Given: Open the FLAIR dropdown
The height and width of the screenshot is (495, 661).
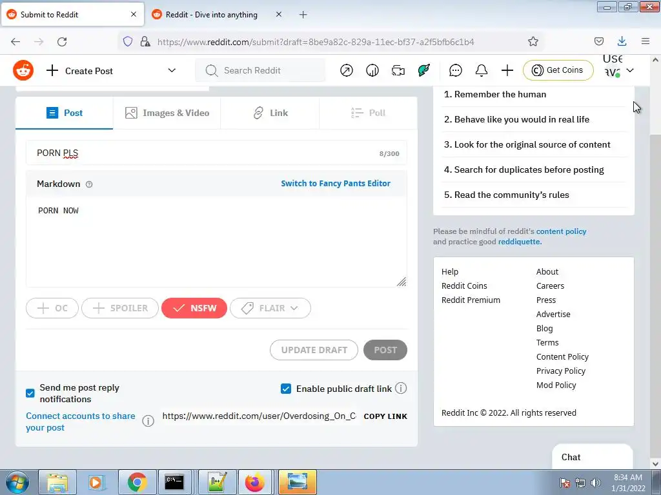Looking at the screenshot, I should pos(270,308).
